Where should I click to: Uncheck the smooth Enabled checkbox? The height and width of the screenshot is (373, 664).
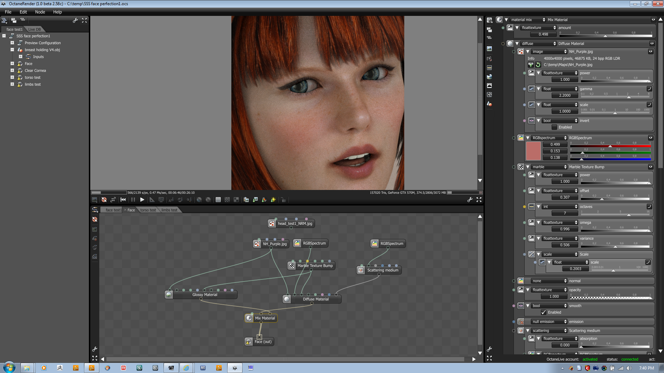click(x=544, y=312)
